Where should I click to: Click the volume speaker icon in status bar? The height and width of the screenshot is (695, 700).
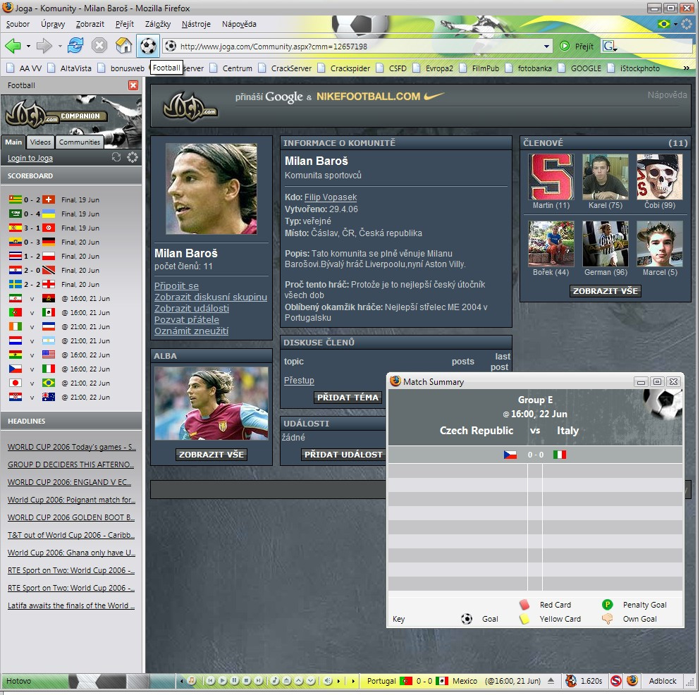pyautogui.click(x=328, y=681)
